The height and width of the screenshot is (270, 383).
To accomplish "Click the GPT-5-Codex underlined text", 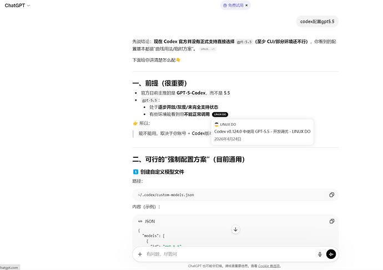I will (x=191, y=93).
